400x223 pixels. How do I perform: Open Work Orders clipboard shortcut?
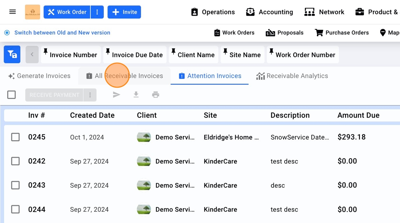click(x=234, y=33)
